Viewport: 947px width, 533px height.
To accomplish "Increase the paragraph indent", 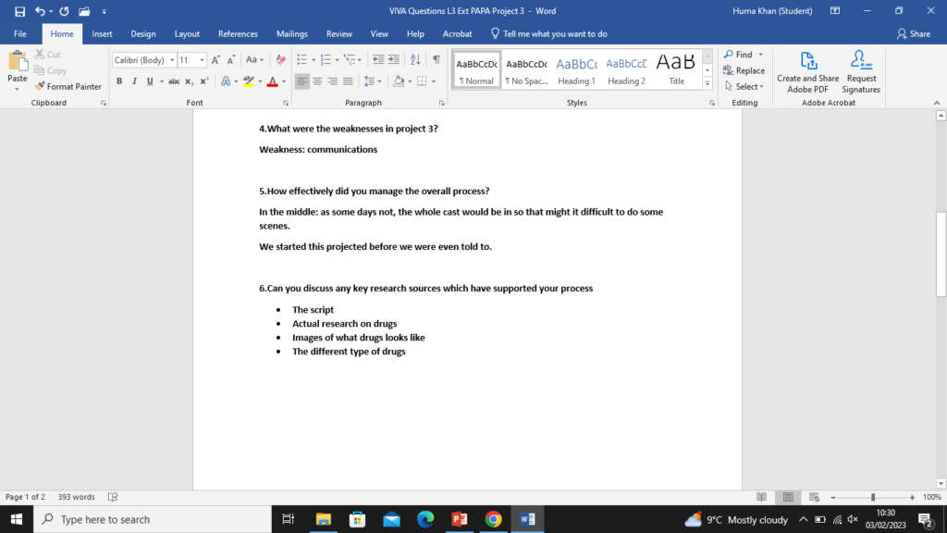I will (x=394, y=60).
